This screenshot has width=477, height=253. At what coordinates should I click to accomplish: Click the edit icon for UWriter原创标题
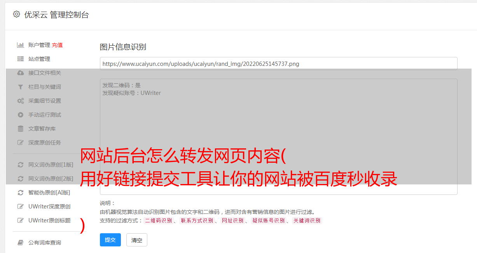(21, 220)
